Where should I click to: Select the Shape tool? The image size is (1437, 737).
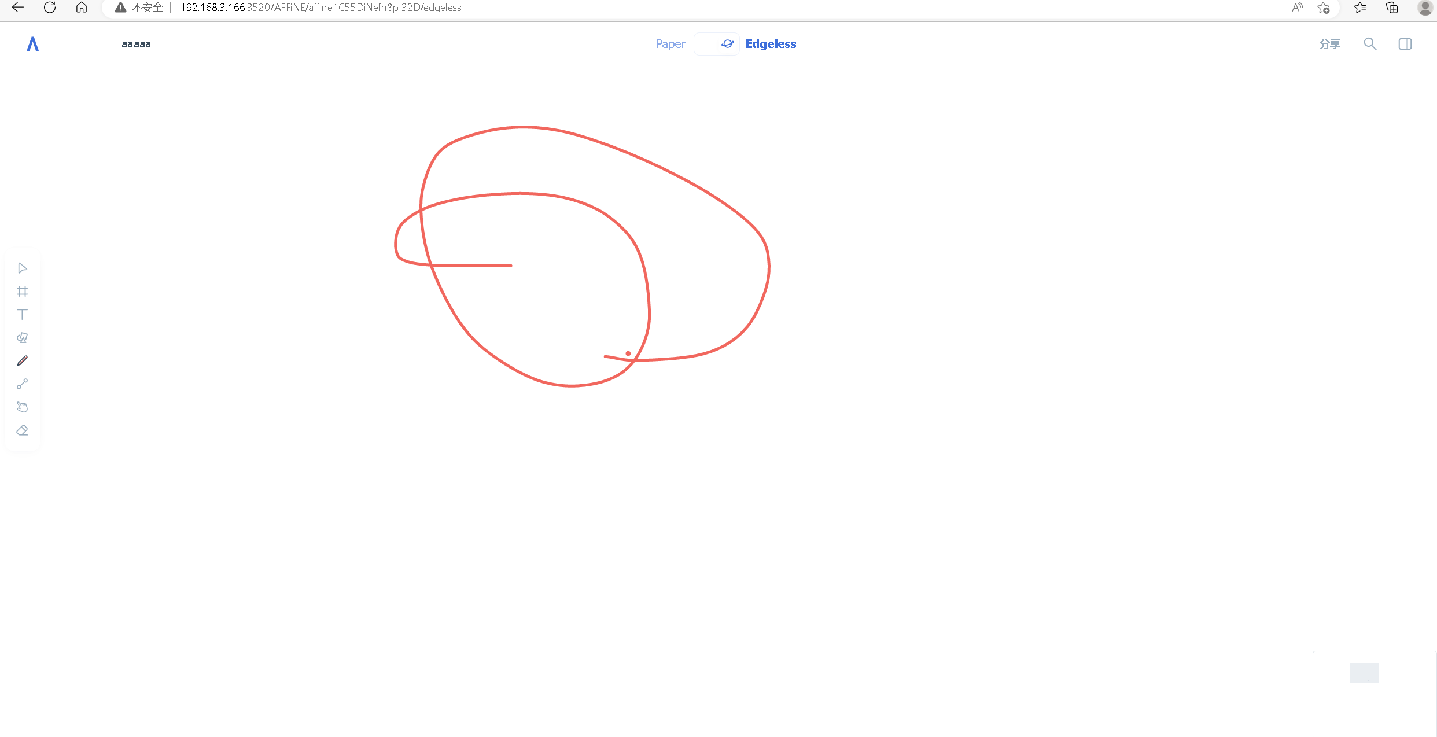point(22,337)
